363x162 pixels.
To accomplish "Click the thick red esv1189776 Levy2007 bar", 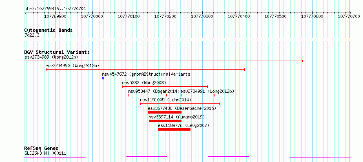I will pyautogui.click(x=174, y=129).
